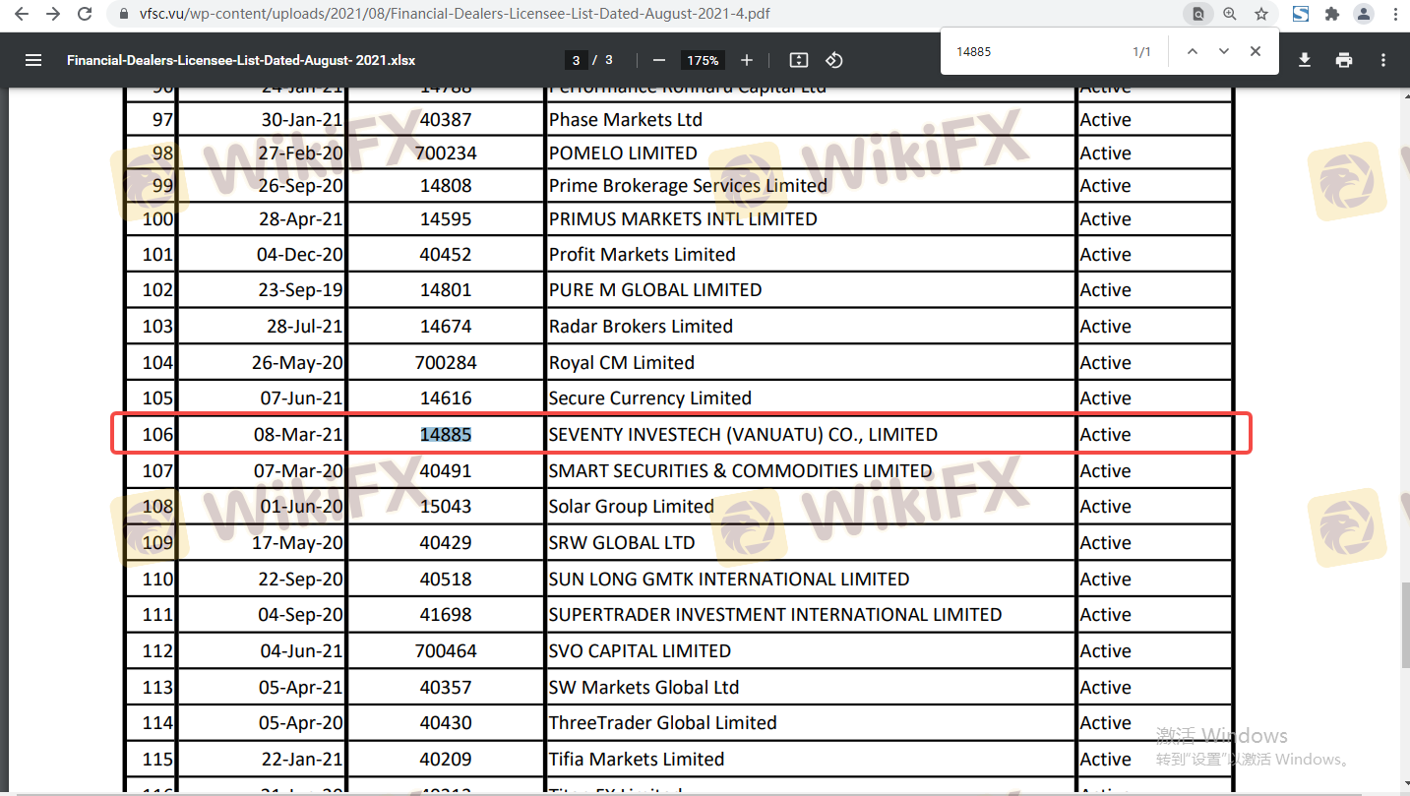This screenshot has width=1410, height=796.
Task: Click Tifia Markets Limited
Action: (637, 760)
